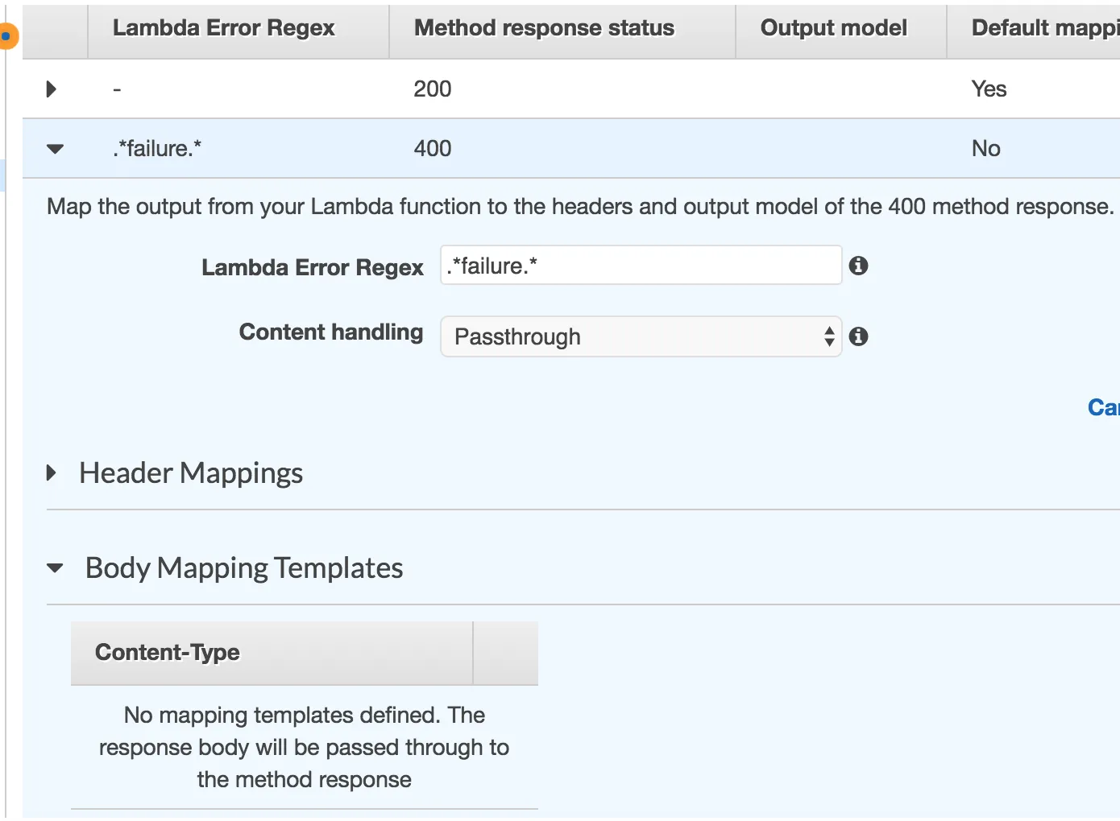Click the Lambda Error Regex column header
The image size is (1120, 821).
[x=223, y=28]
